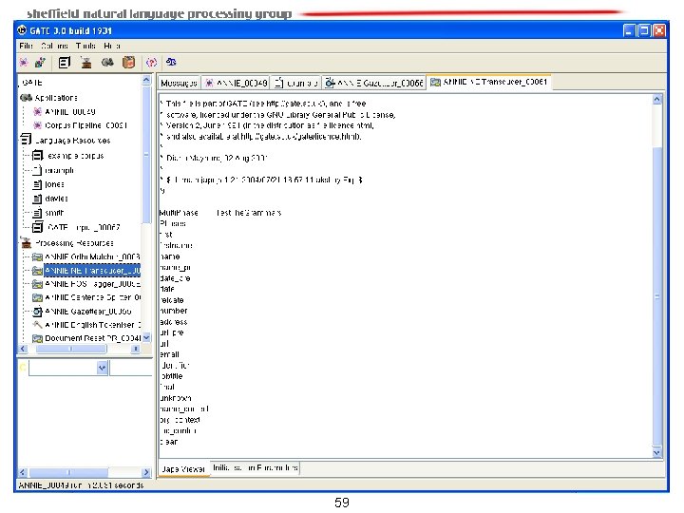Open the Tools menu

(85, 46)
